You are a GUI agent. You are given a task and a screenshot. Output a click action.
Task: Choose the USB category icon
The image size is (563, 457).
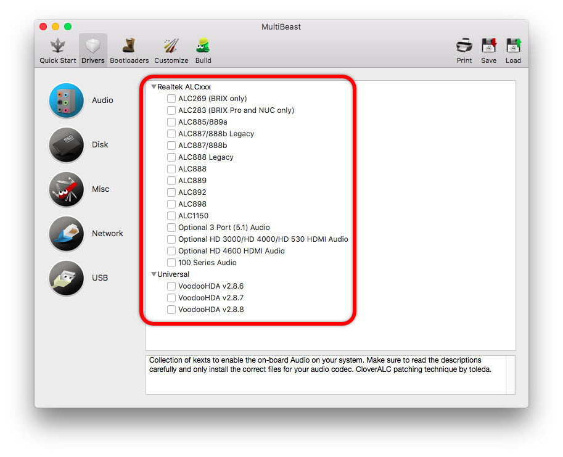(x=66, y=278)
